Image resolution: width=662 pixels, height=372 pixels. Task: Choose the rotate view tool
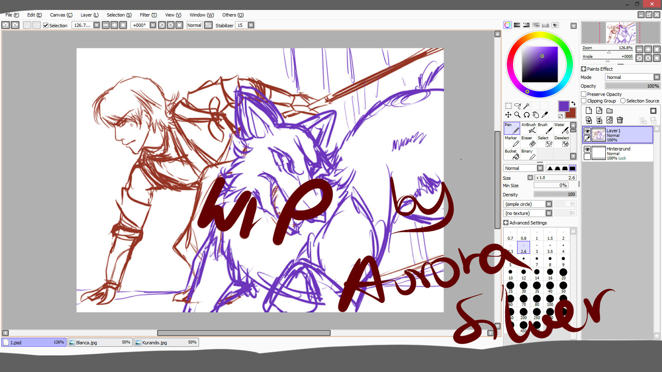coord(527,115)
